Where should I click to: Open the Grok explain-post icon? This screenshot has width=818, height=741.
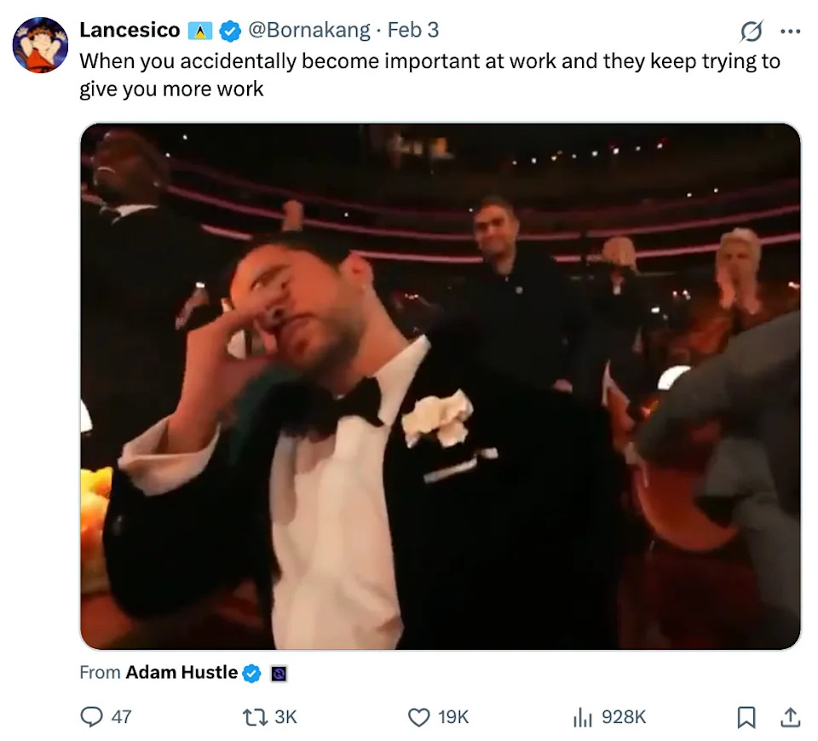coord(751,32)
